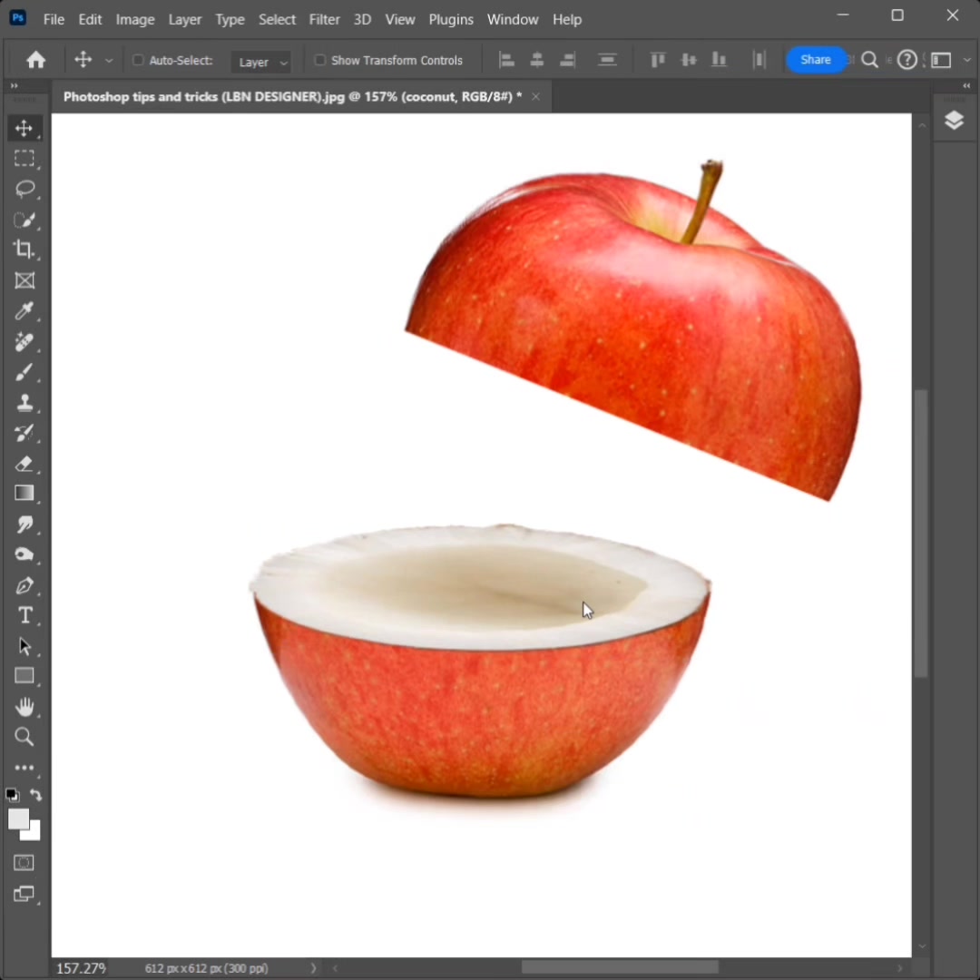Select the Pen tool

pos(24,585)
